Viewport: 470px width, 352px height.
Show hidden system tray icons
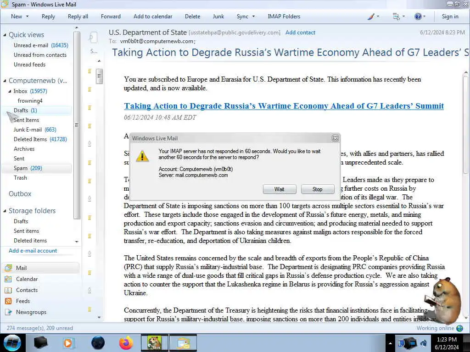click(390, 343)
